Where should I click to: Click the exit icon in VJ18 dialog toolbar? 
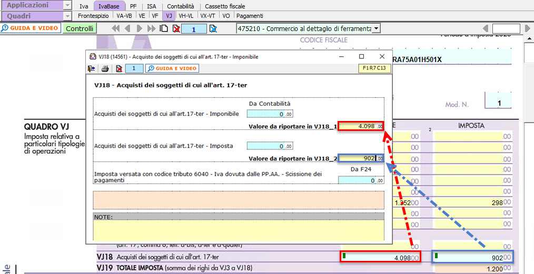(x=91, y=68)
